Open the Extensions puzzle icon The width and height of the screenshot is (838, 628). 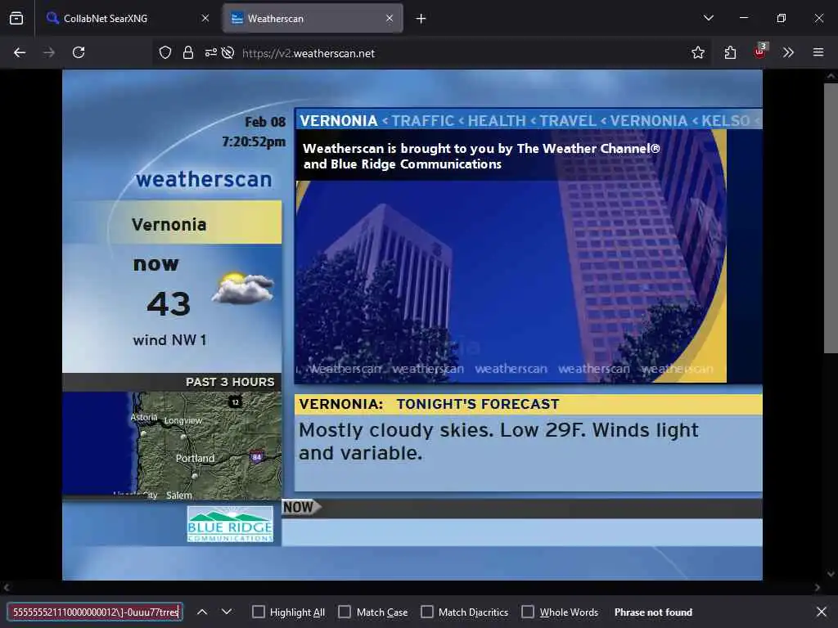731,52
